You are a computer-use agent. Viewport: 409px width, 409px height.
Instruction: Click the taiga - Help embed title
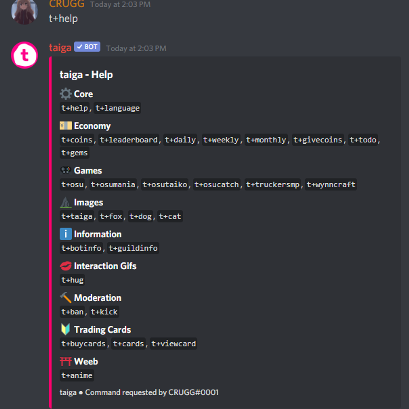(x=86, y=75)
